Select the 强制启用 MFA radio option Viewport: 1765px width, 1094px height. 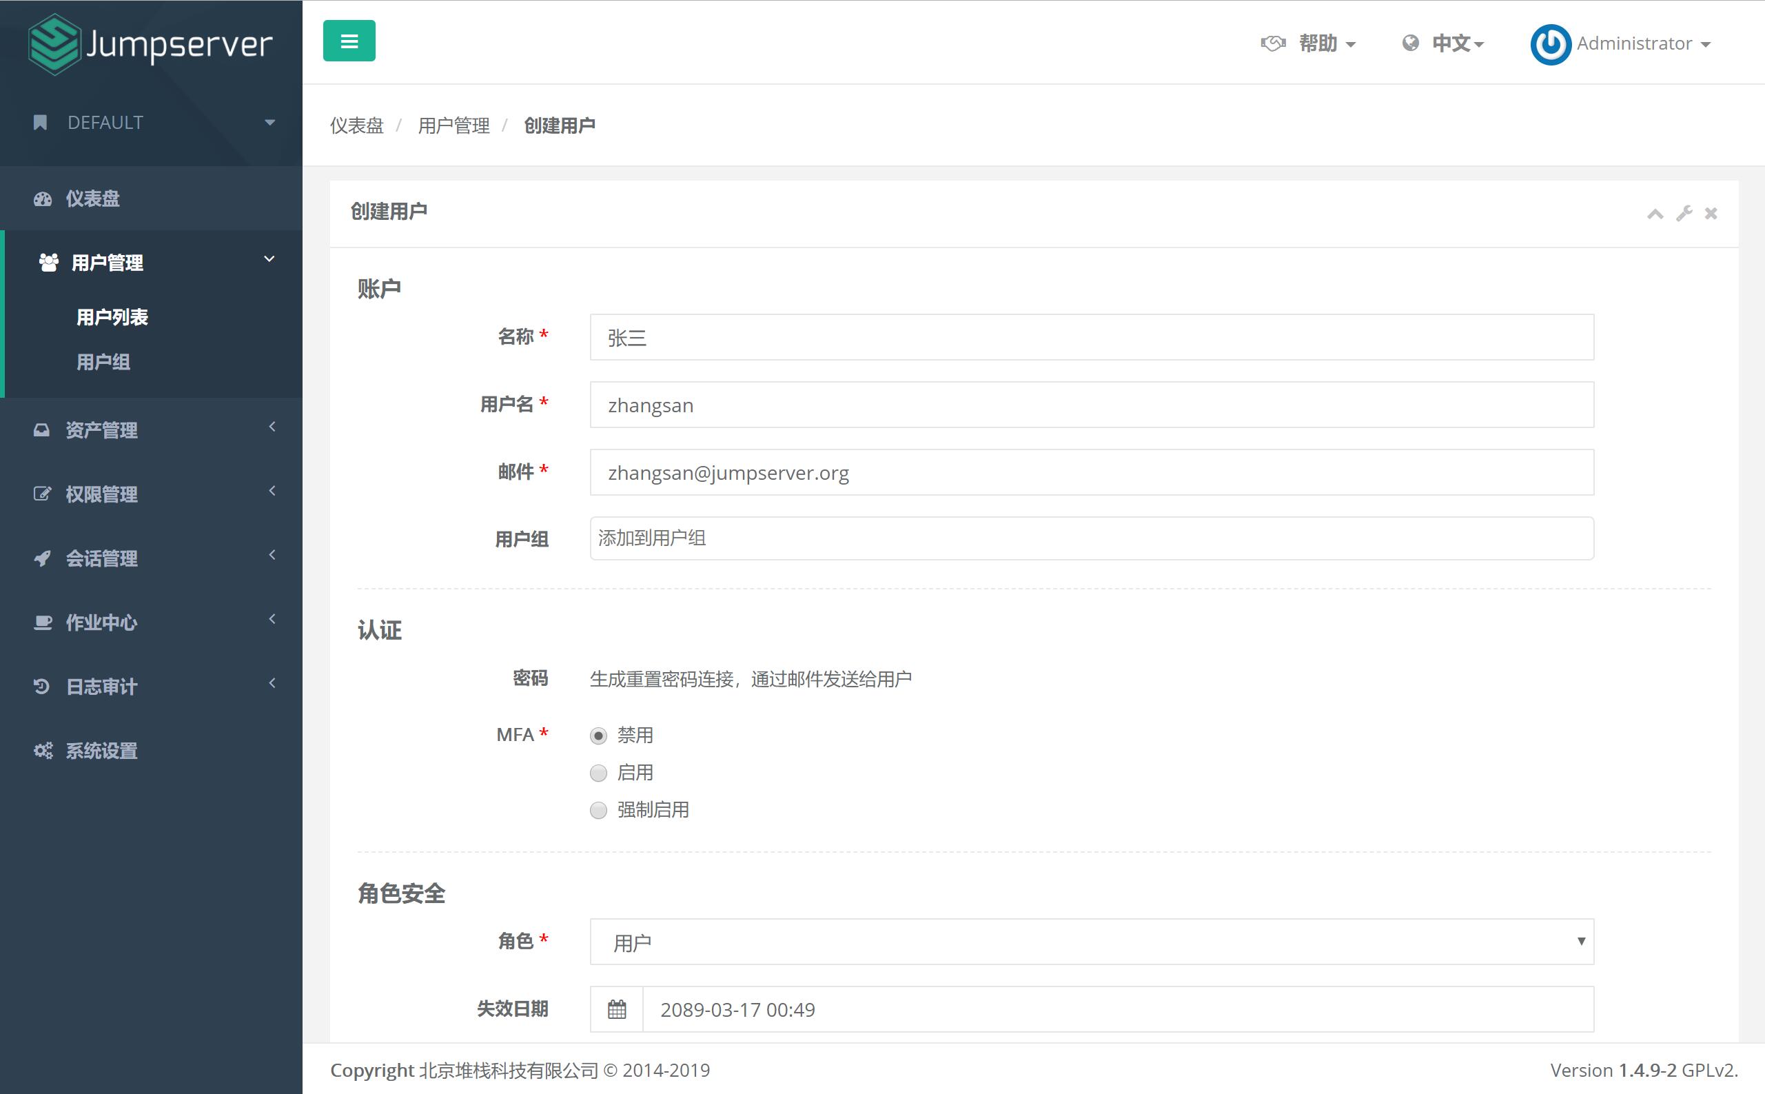[598, 811]
